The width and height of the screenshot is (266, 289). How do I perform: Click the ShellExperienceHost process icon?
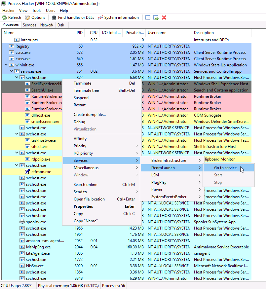27,84
